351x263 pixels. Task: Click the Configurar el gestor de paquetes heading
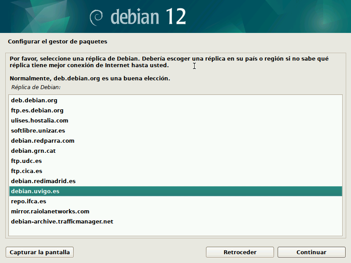(x=58, y=42)
